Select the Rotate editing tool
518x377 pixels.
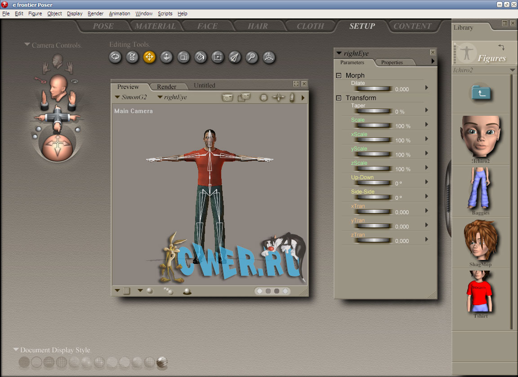116,57
